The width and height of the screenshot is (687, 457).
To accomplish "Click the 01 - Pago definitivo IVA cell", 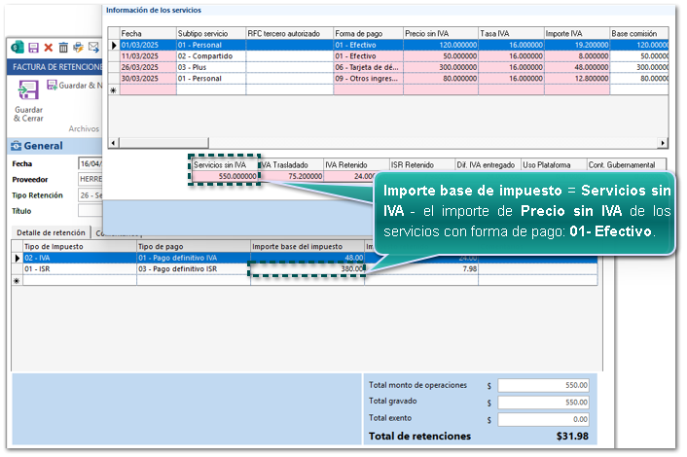I will coord(194,258).
